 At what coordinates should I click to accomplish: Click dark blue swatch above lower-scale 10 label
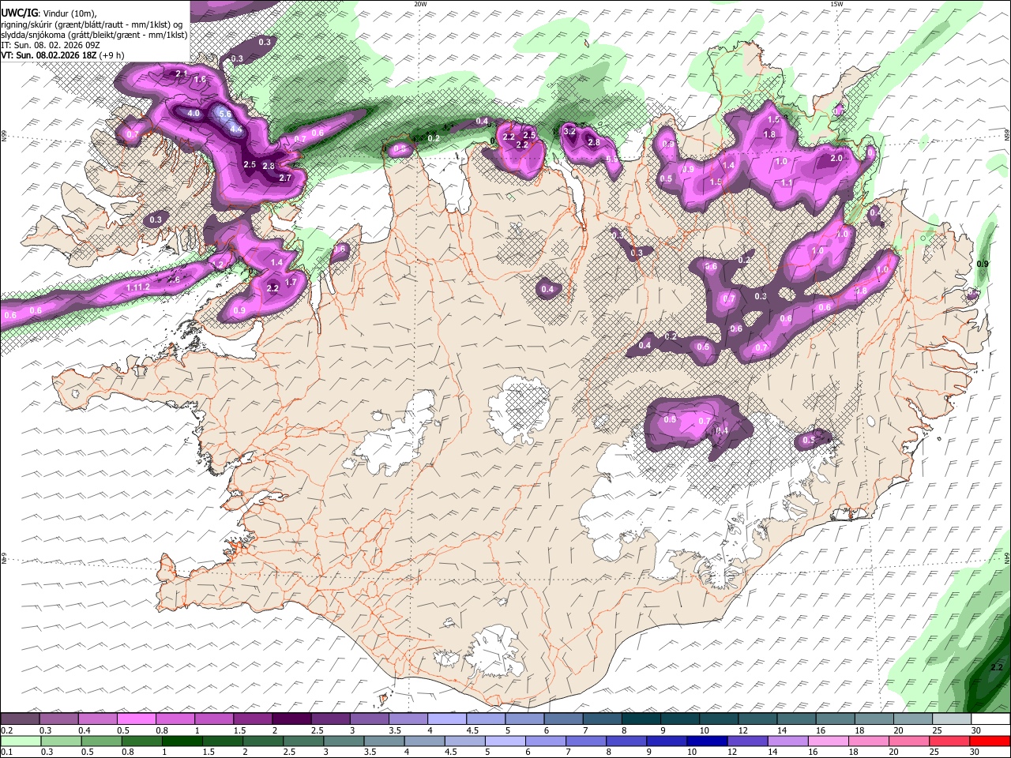pos(705,741)
